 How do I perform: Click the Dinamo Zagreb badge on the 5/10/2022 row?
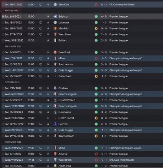tap(55, 94)
